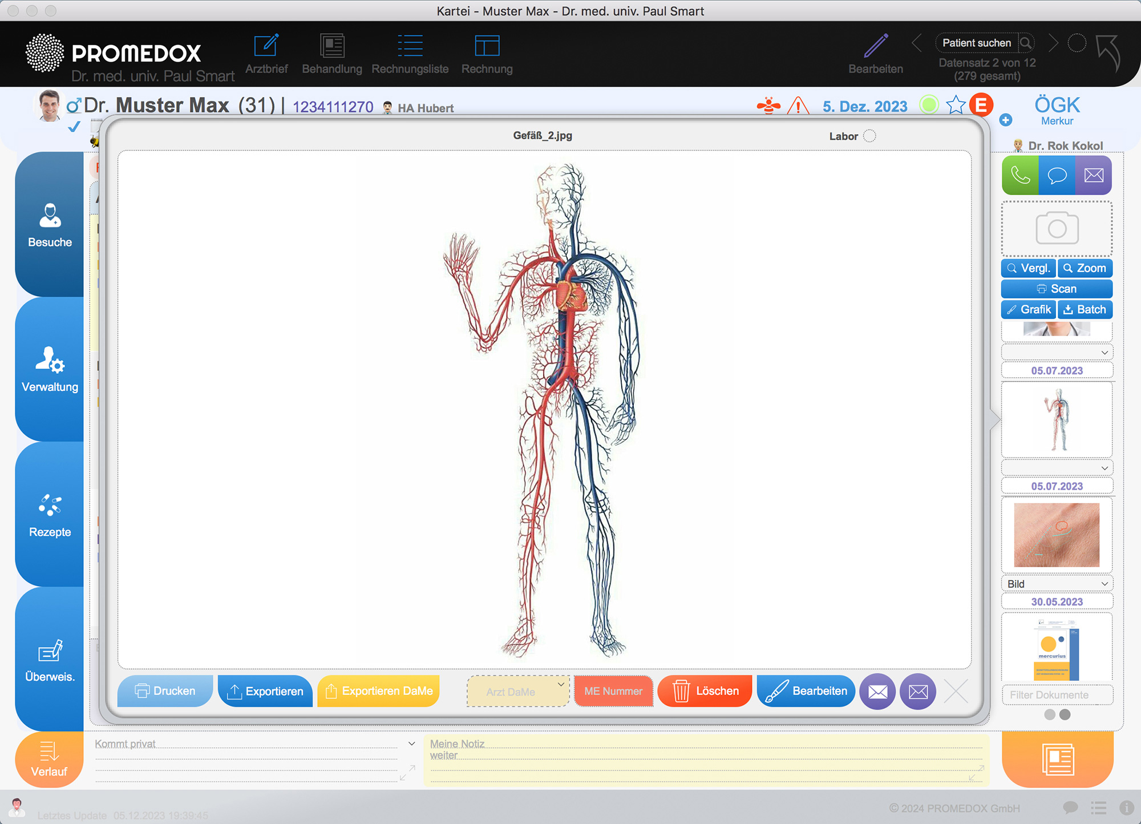Select the vessel diagram thumbnail
This screenshot has width=1141, height=824.
pyautogui.click(x=1057, y=420)
